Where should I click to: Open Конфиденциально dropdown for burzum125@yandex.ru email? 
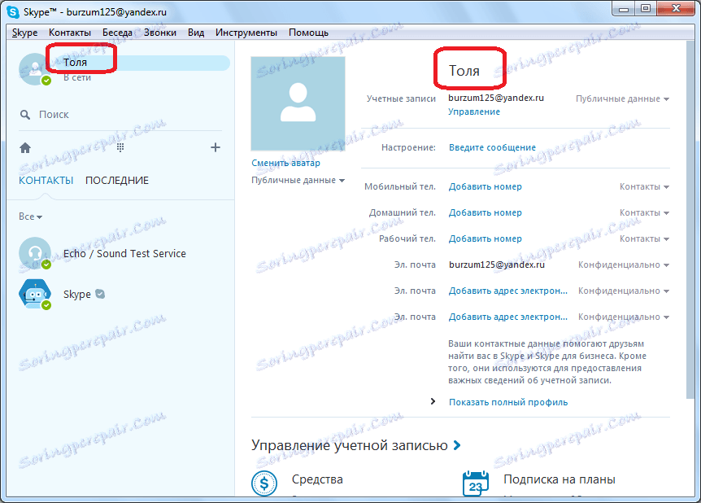coord(624,265)
